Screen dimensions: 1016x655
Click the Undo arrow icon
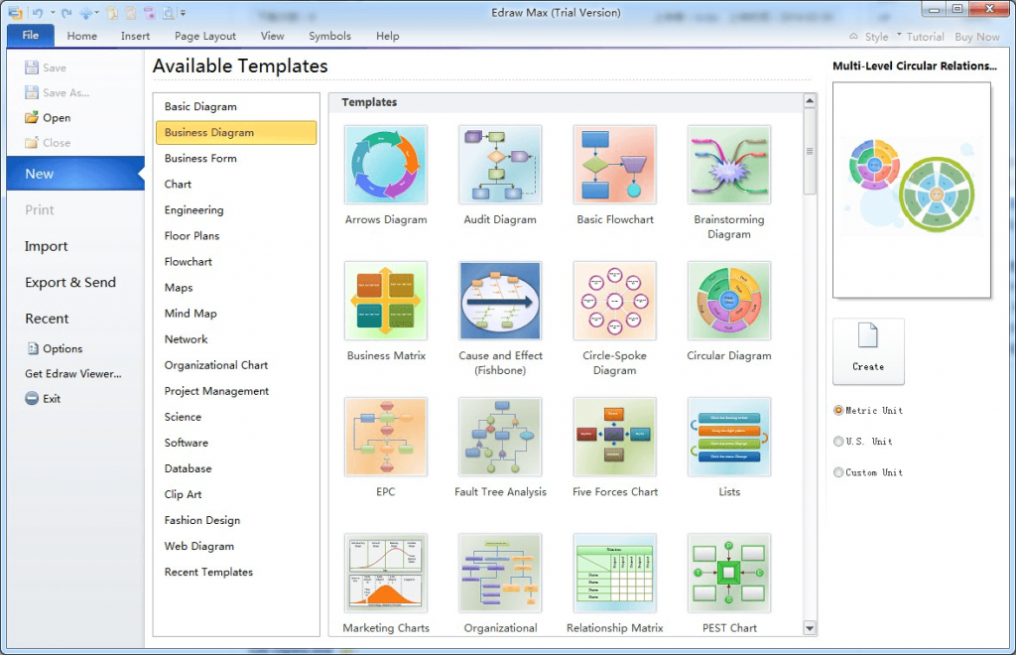point(37,12)
